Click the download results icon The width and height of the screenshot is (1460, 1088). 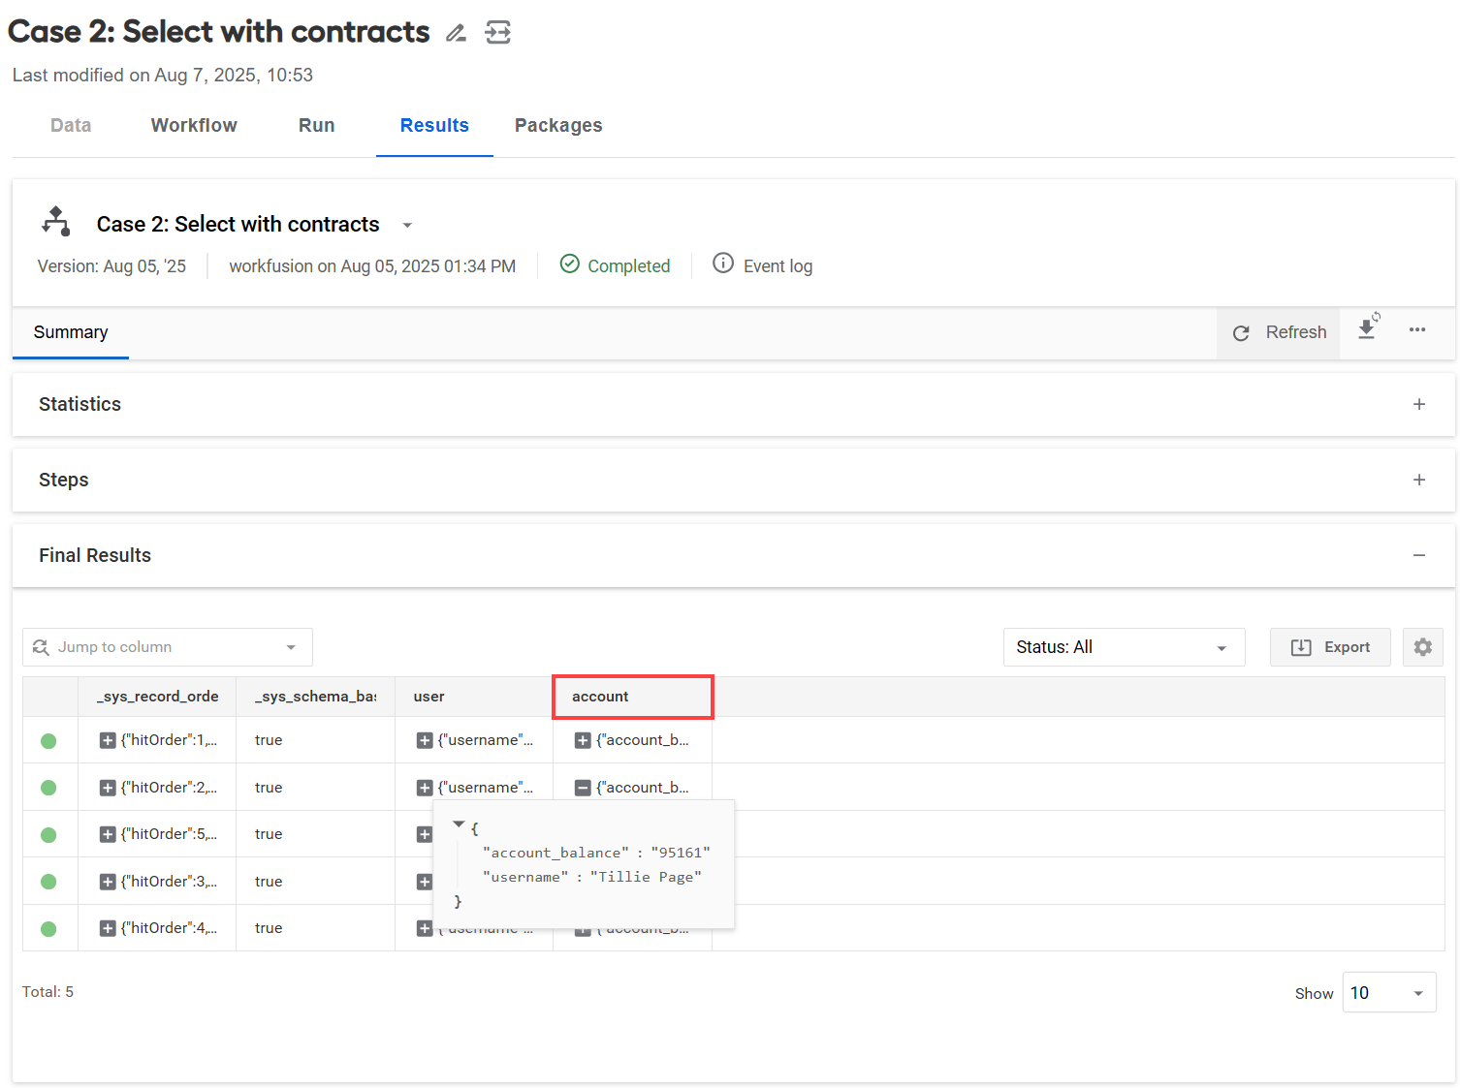1368,326
